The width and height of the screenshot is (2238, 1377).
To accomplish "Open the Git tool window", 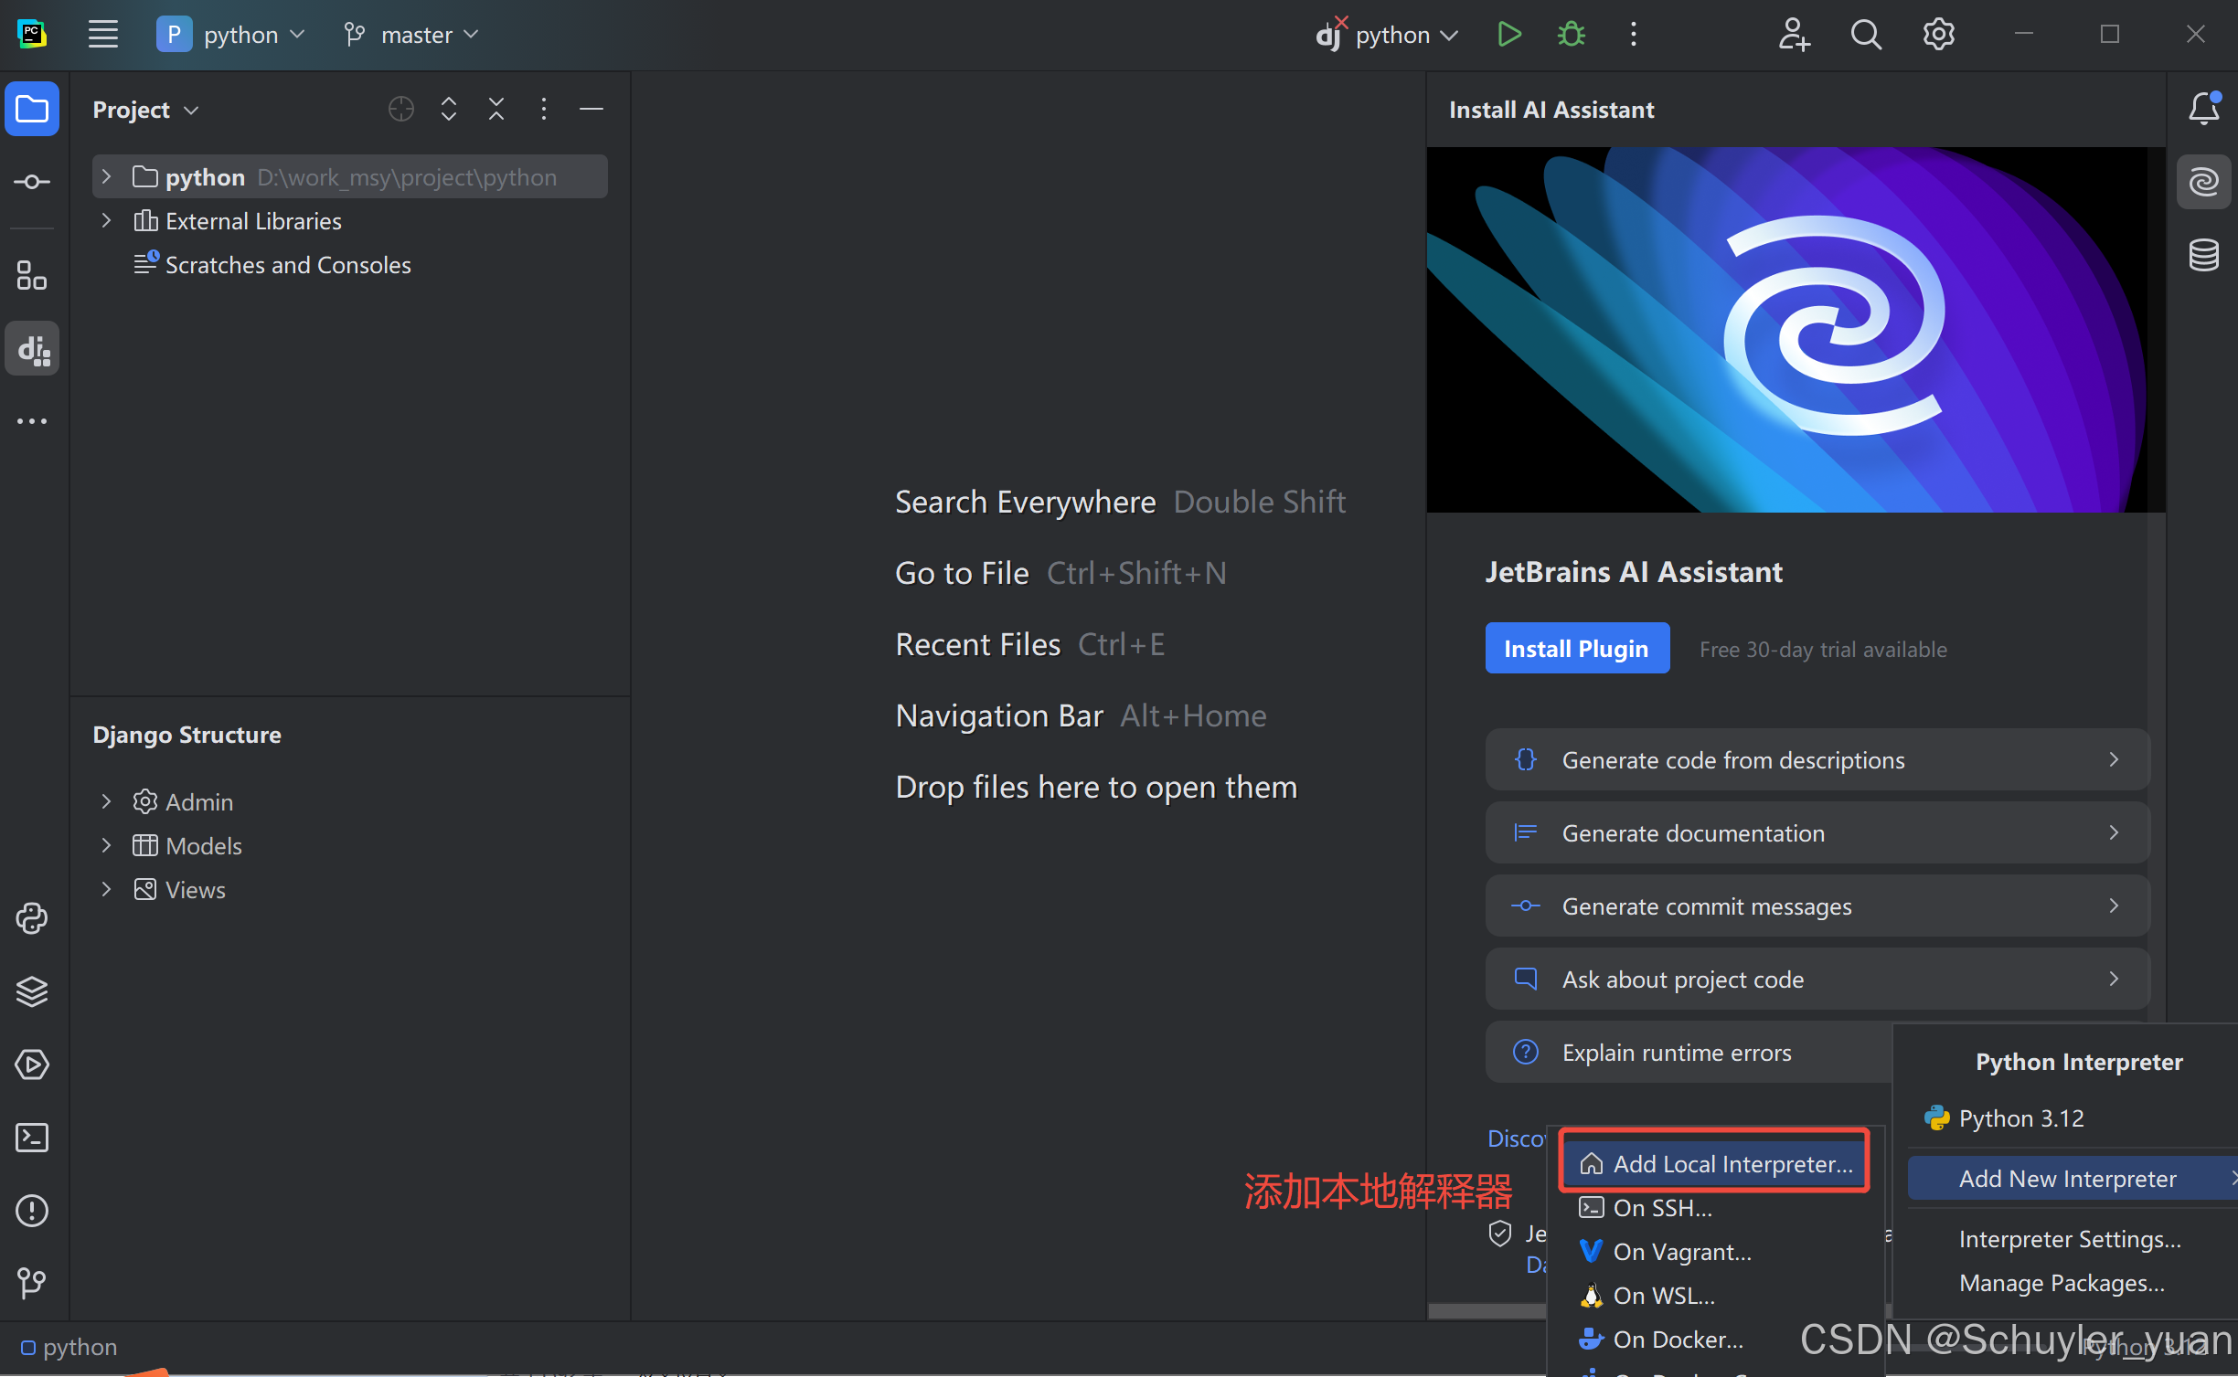I will point(32,1283).
